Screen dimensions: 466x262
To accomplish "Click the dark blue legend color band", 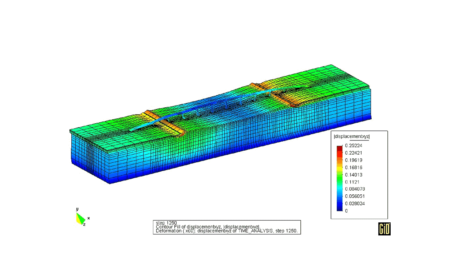I will [340, 208].
